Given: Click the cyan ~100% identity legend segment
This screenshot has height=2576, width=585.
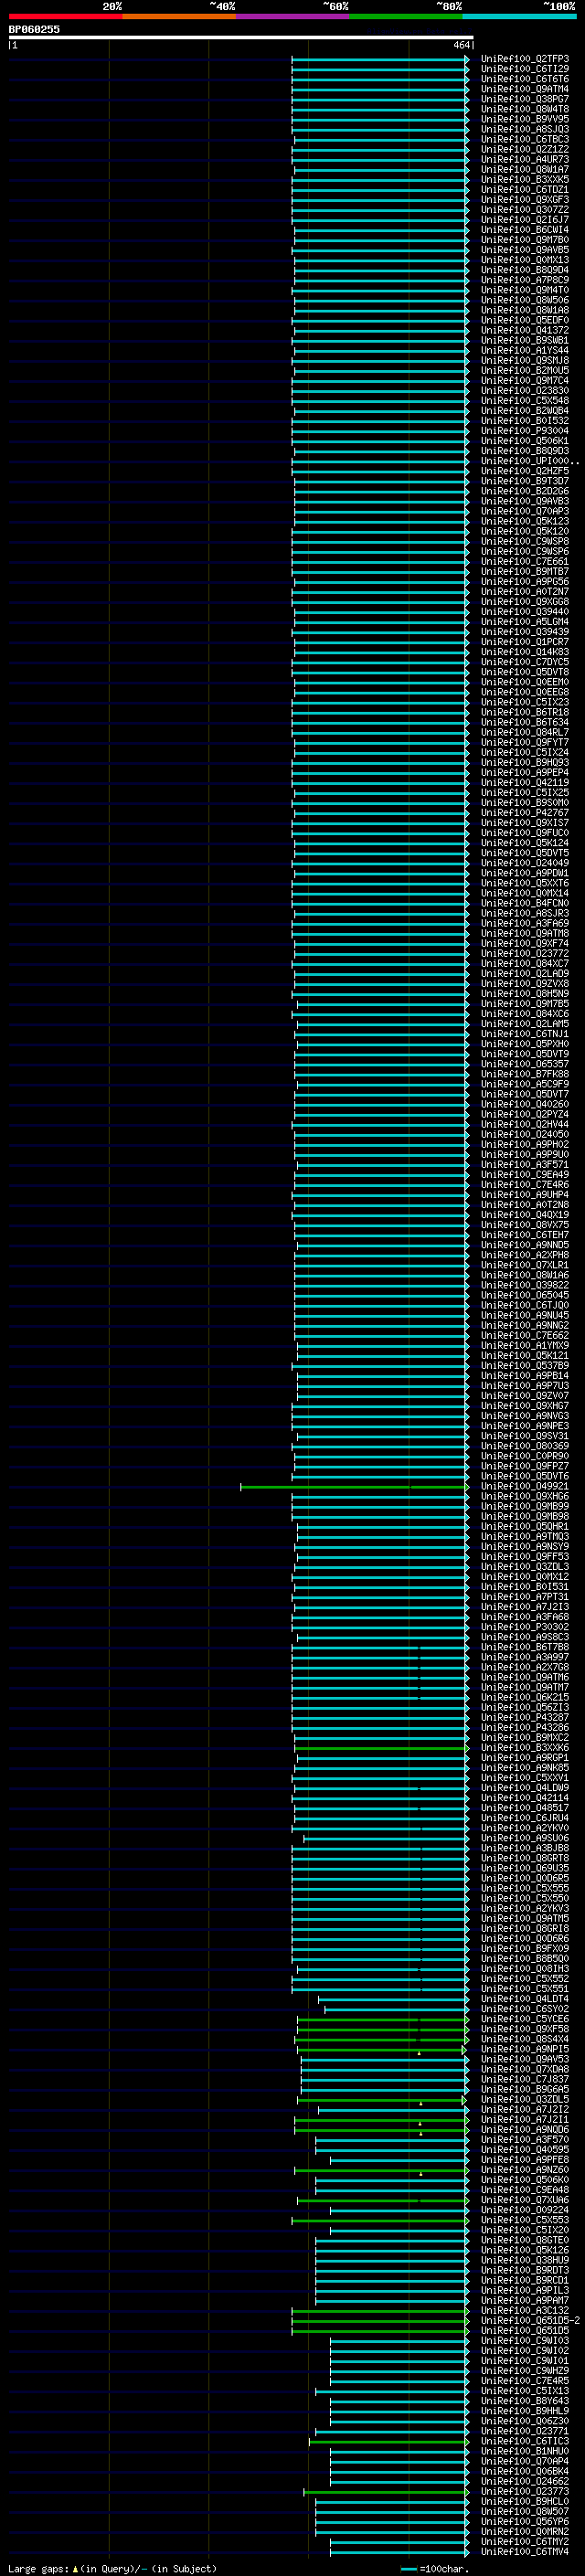Looking at the screenshot, I should (x=520, y=16).
